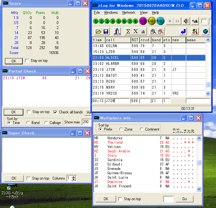Click OK in the Score window
This screenshot has height=208, width=216.
(x=14, y=61)
